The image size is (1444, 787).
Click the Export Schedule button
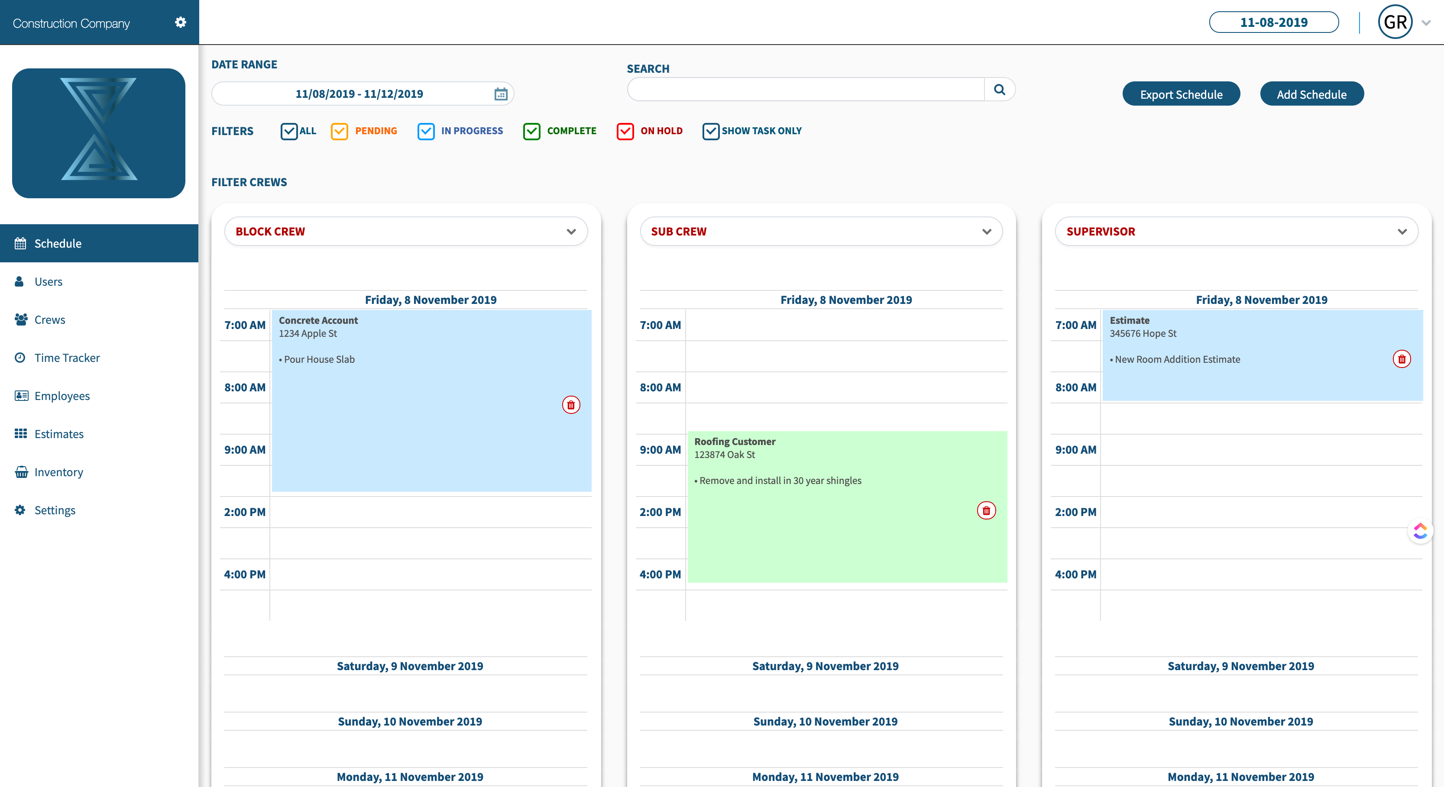tap(1181, 94)
